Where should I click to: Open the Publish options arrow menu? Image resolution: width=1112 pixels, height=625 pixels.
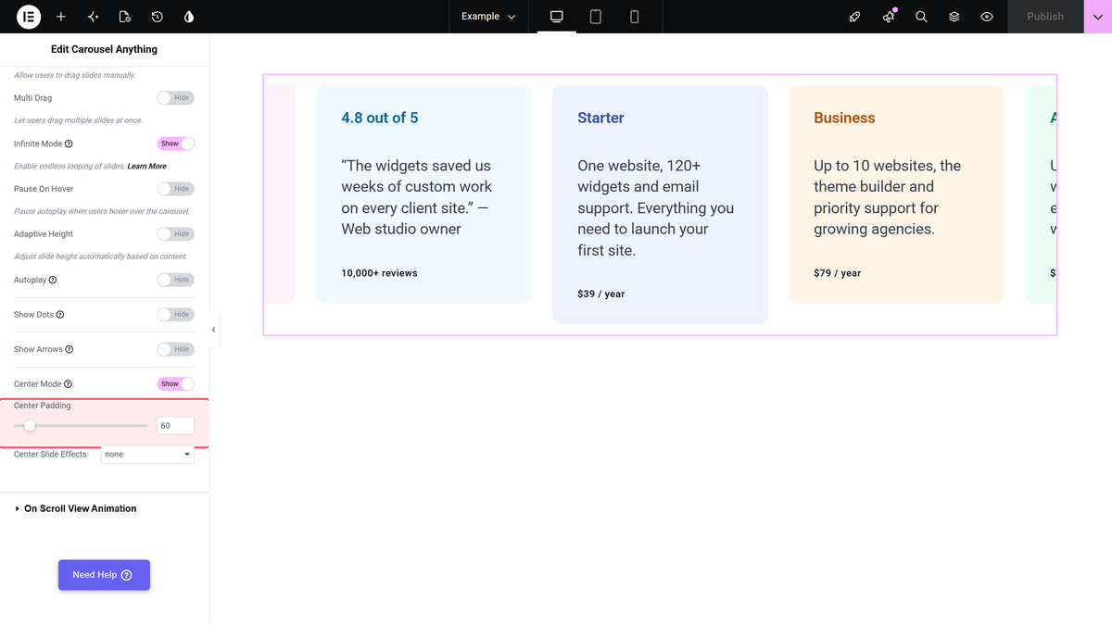[x=1097, y=17]
